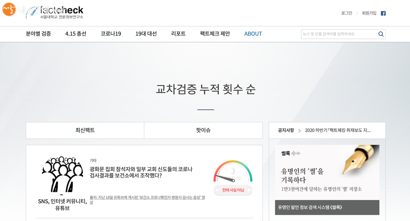Image resolution: width=410 pixels, height=221 pixels.
Task: Click the arrow chevron beside 공지사항
Action: click(299, 131)
